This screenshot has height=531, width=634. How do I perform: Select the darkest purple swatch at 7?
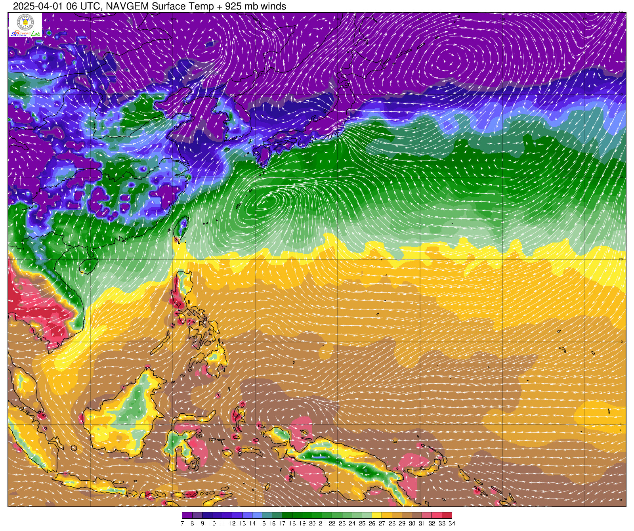pos(187,515)
